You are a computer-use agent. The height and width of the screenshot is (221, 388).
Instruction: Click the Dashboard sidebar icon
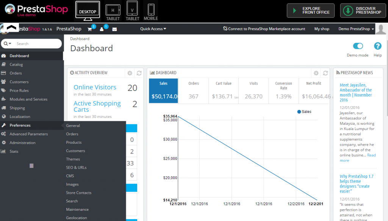coord(3,56)
